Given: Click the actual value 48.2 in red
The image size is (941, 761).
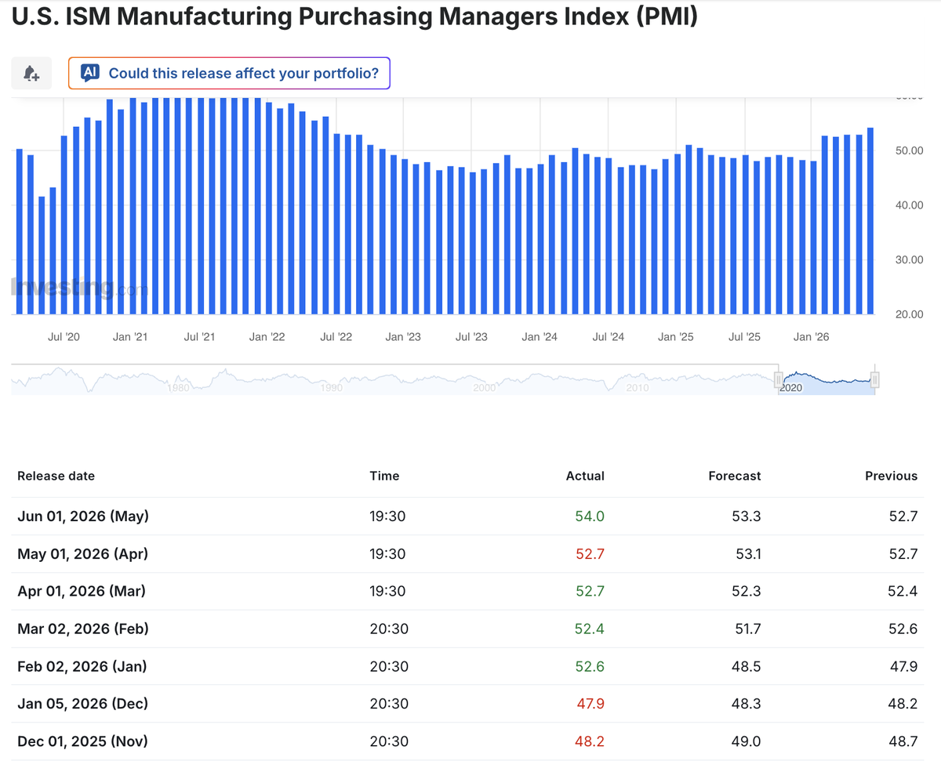Looking at the screenshot, I should click(x=590, y=741).
